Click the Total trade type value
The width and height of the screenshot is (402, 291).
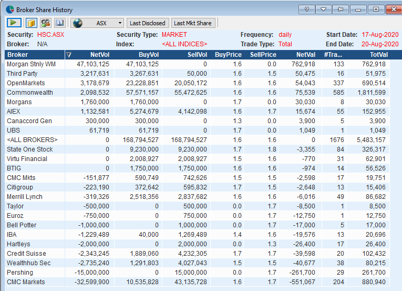[285, 44]
